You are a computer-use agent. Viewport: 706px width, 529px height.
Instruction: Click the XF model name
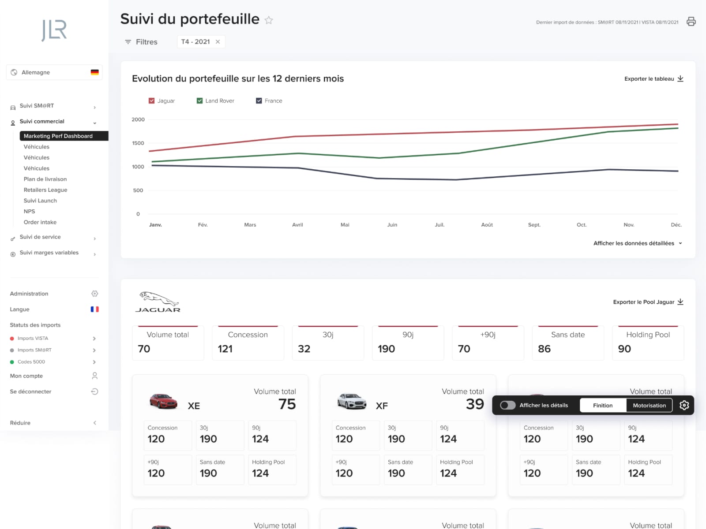(382, 406)
